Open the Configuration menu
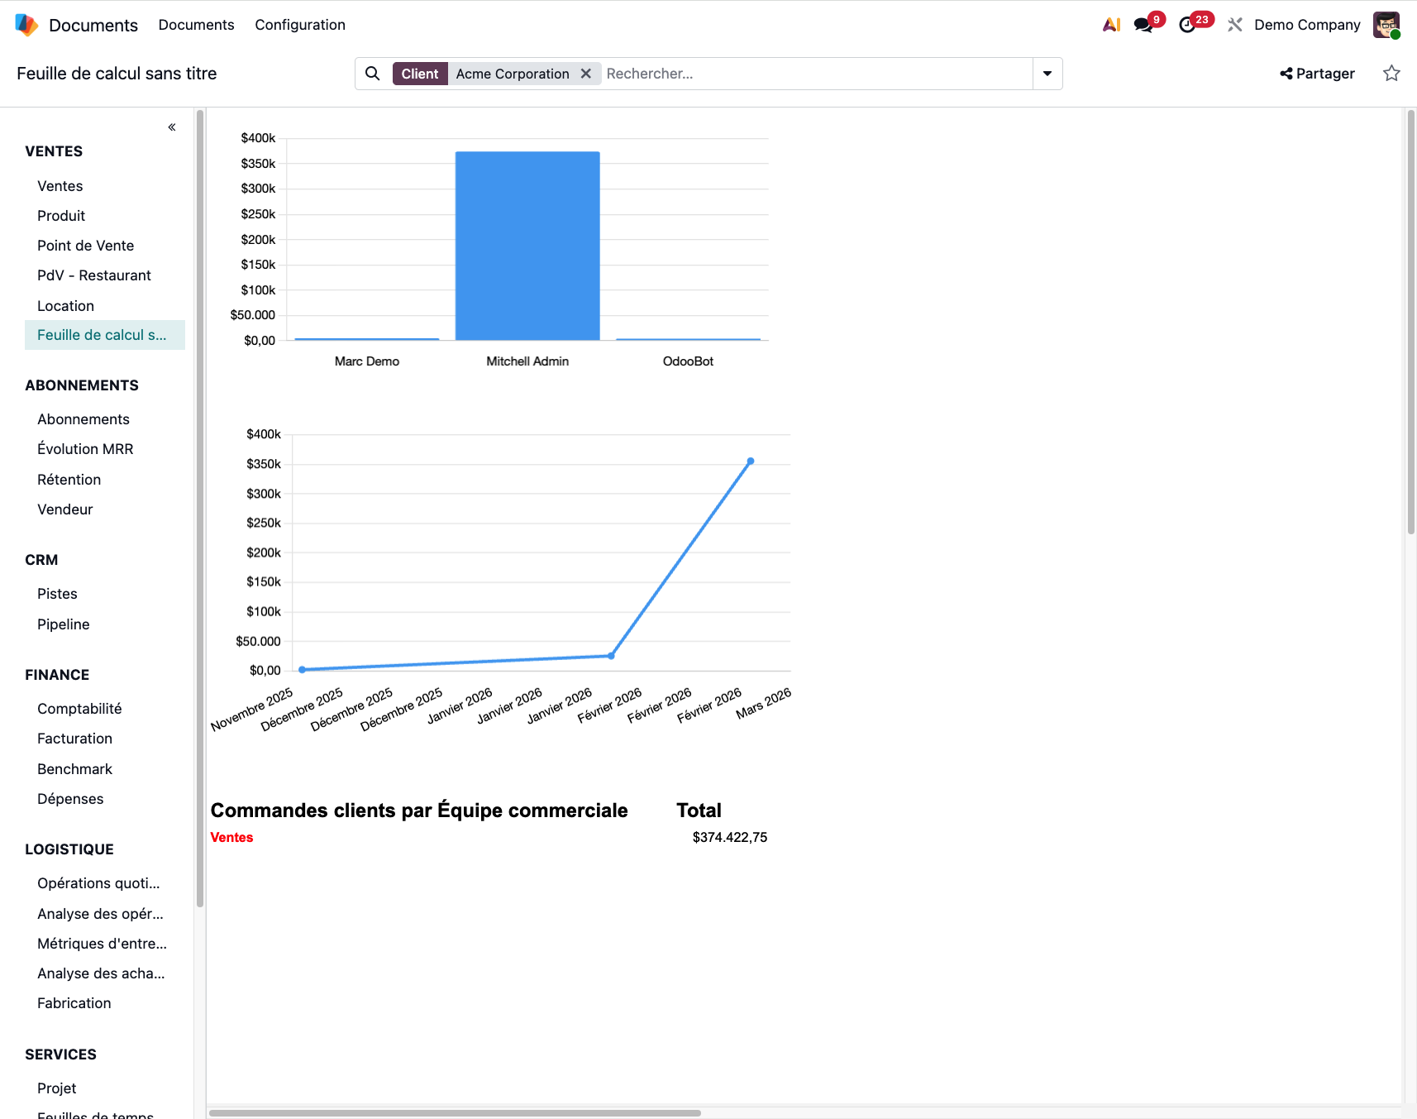Image resolution: width=1417 pixels, height=1119 pixels. pos(300,25)
